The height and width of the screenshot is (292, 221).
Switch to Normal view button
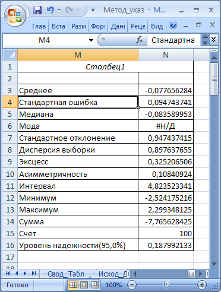click(x=73, y=285)
